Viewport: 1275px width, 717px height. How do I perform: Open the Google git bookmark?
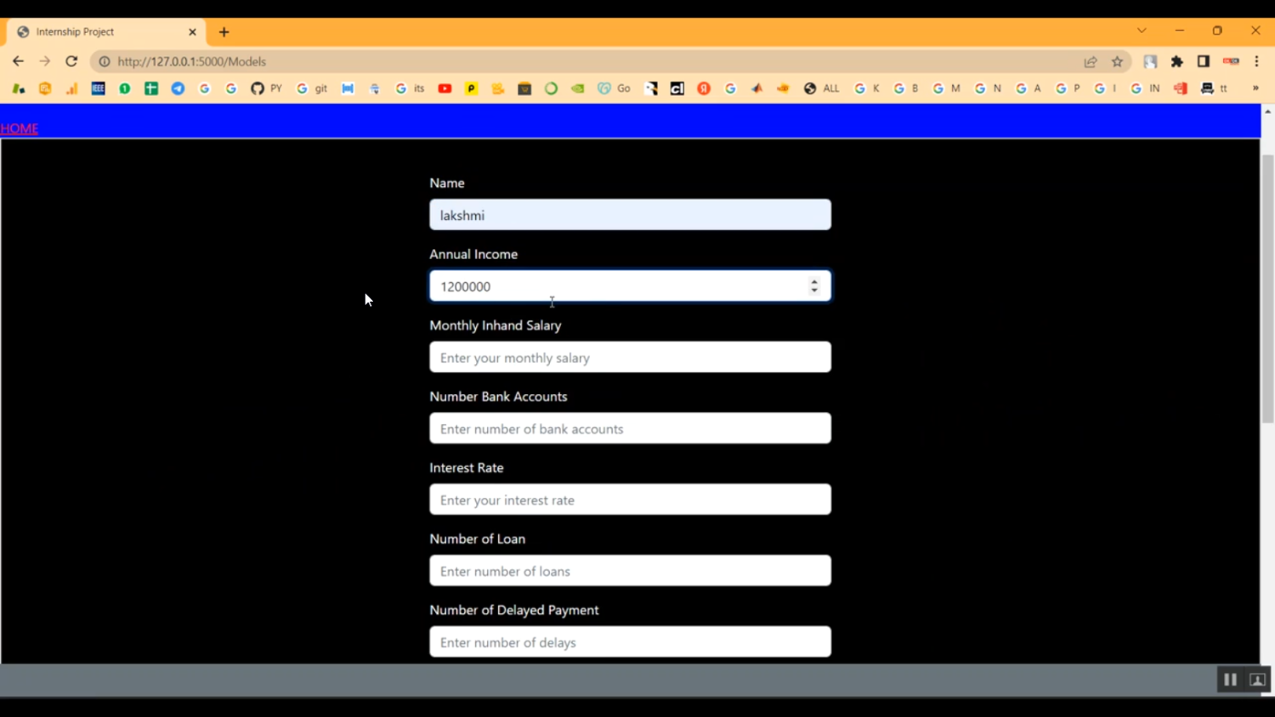pos(312,88)
